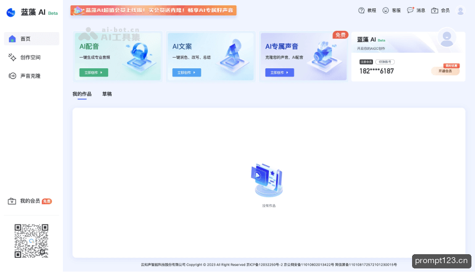Click the 免费 badge beside 我的会员
The image size is (475, 272).
[x=47, y=201]
